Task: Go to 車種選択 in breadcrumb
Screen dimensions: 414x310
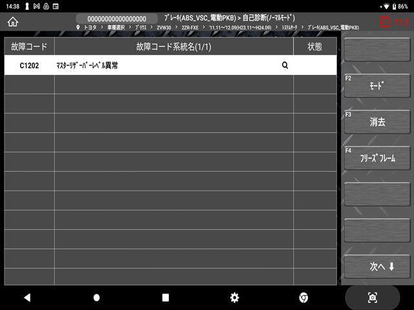Action: pyautogui.click(x=116, y=27)
